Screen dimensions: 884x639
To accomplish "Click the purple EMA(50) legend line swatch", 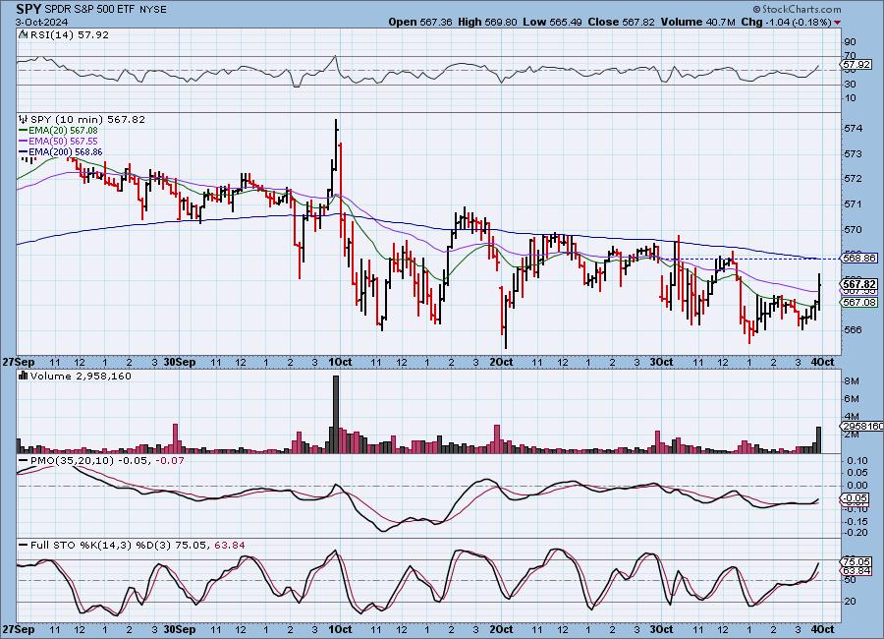I will click(x=24, y=142).
